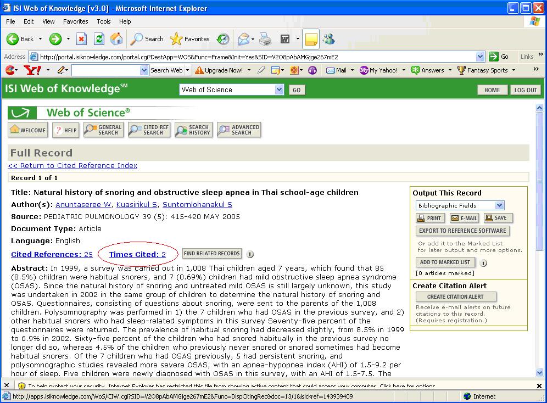Viewport: 547px width, 403px height.
Task: Open the Help menu
Action: (125, 21)
